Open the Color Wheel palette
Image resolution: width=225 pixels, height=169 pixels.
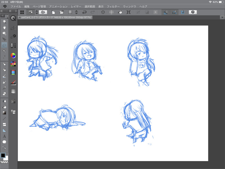(x=13, y=55)
